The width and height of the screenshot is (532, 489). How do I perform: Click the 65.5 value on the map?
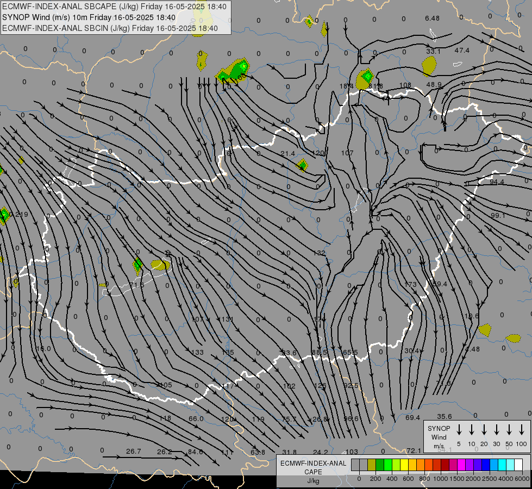[x=350, y=352]
